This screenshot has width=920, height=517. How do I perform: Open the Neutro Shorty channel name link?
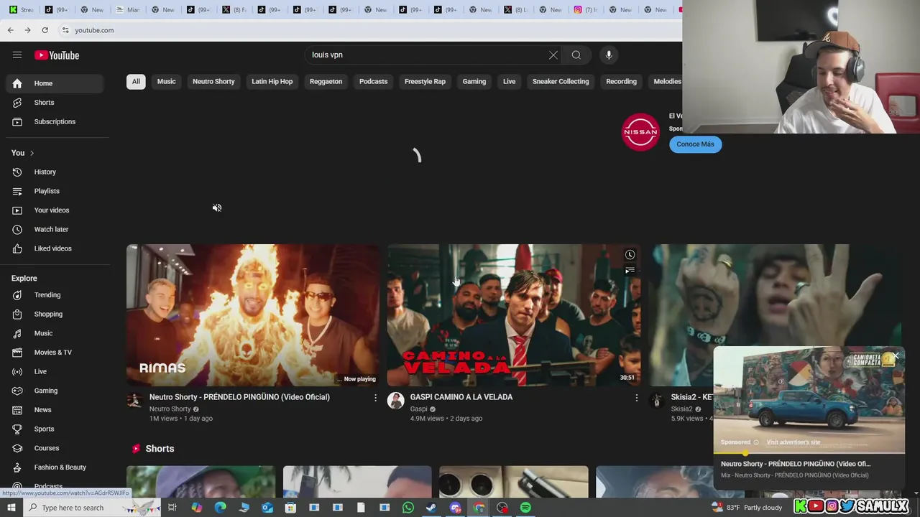(170, 409)
